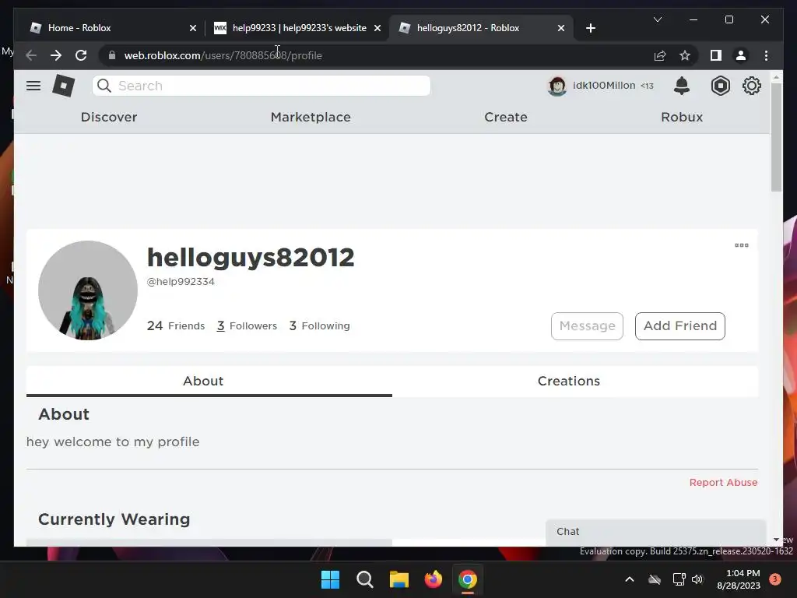This screenshot has width=797, height=598.
Task: Click the Chrome taskbar icon
Action: point(468,579)
